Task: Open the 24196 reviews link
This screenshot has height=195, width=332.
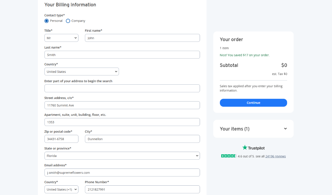Action: 275,156
